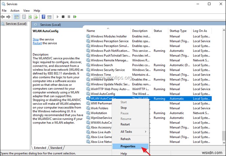The image size is (226, 156).
Task: Click the Back arrow toolbar icon
Action: click(x=4, y=17)
